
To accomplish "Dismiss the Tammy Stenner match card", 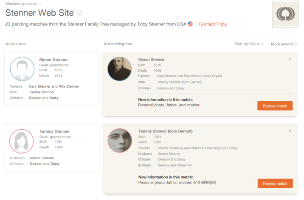I will point(290,131).
